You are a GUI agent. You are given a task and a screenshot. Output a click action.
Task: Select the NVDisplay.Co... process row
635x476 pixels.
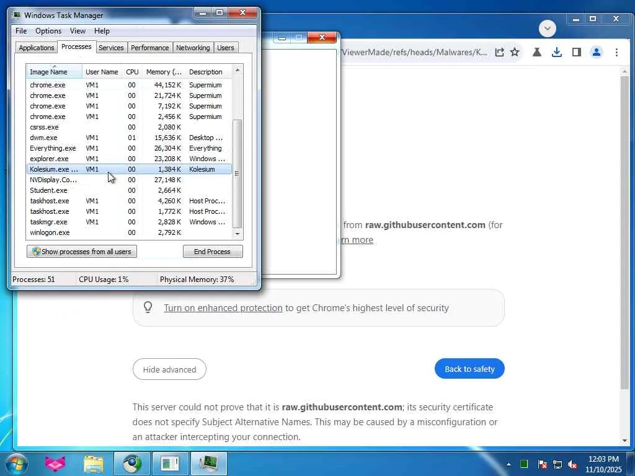[x=129, y=180]
